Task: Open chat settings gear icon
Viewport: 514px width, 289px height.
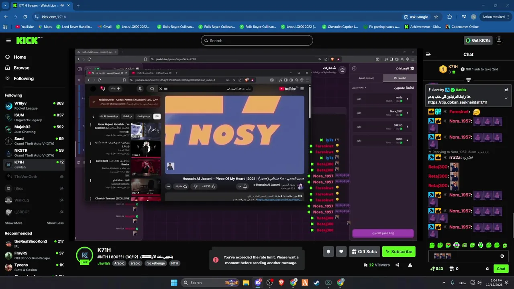Action: click(487, 269)
